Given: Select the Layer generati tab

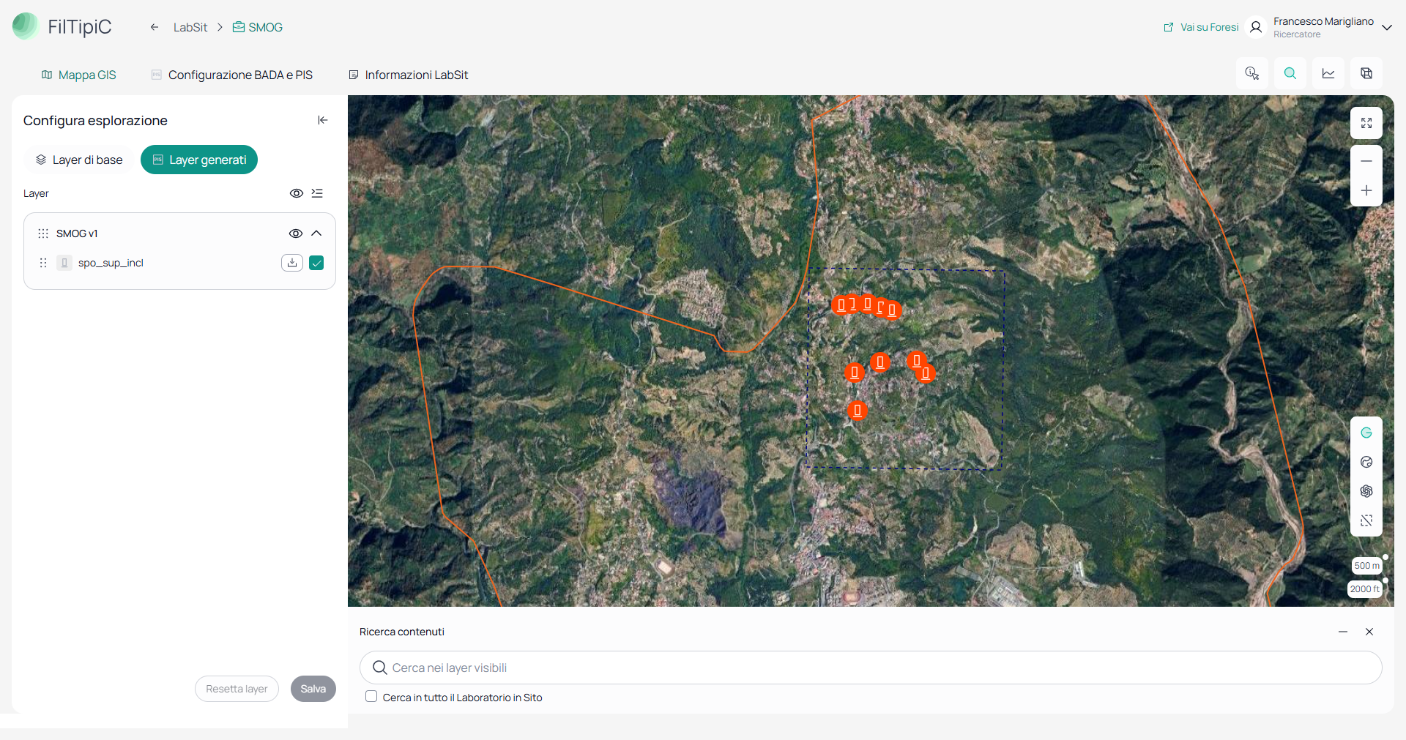Looking at the screenshot, I should (199, 160).
